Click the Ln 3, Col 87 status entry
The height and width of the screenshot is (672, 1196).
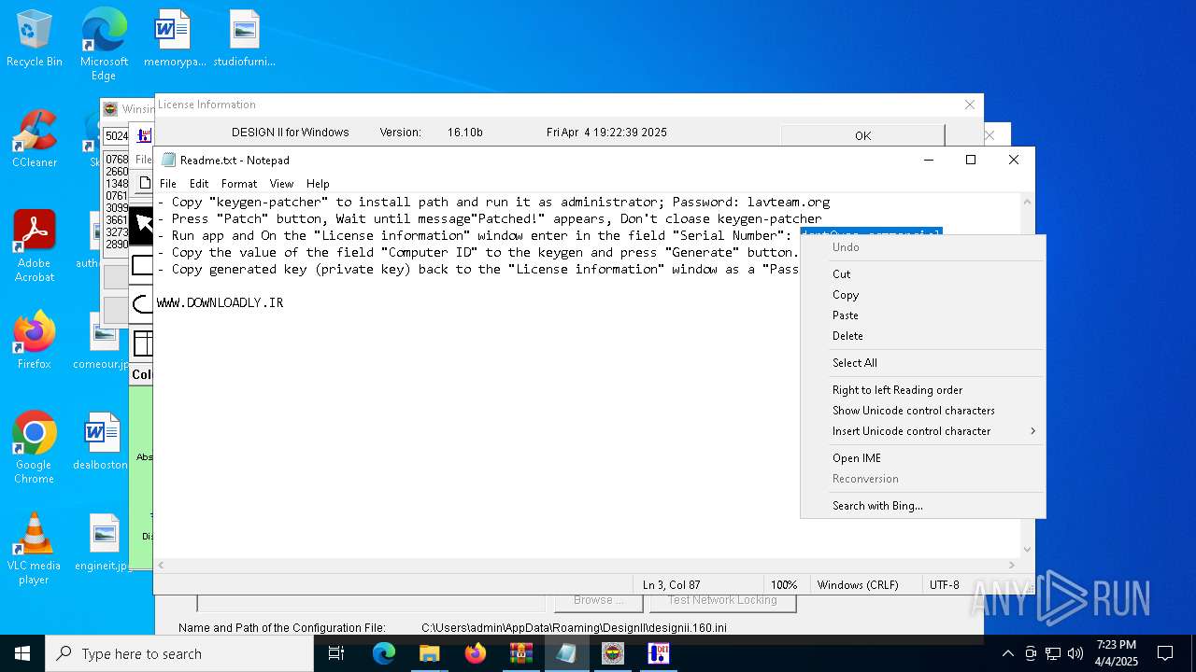[671, 585]
